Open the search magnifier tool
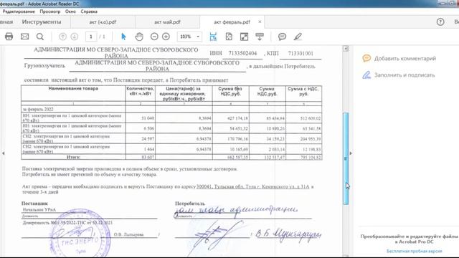 40,37
